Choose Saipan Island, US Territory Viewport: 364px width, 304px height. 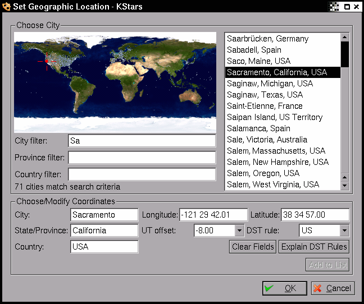pyautogui.click(x=274, y=117)
